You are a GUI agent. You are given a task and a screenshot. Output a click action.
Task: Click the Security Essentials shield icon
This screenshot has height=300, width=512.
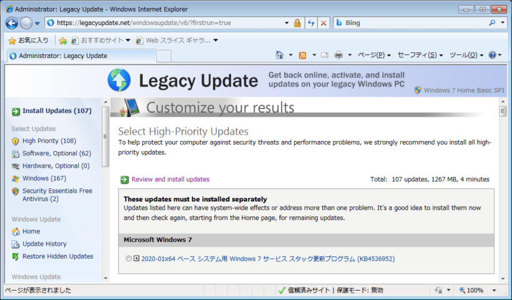point(16,191)
